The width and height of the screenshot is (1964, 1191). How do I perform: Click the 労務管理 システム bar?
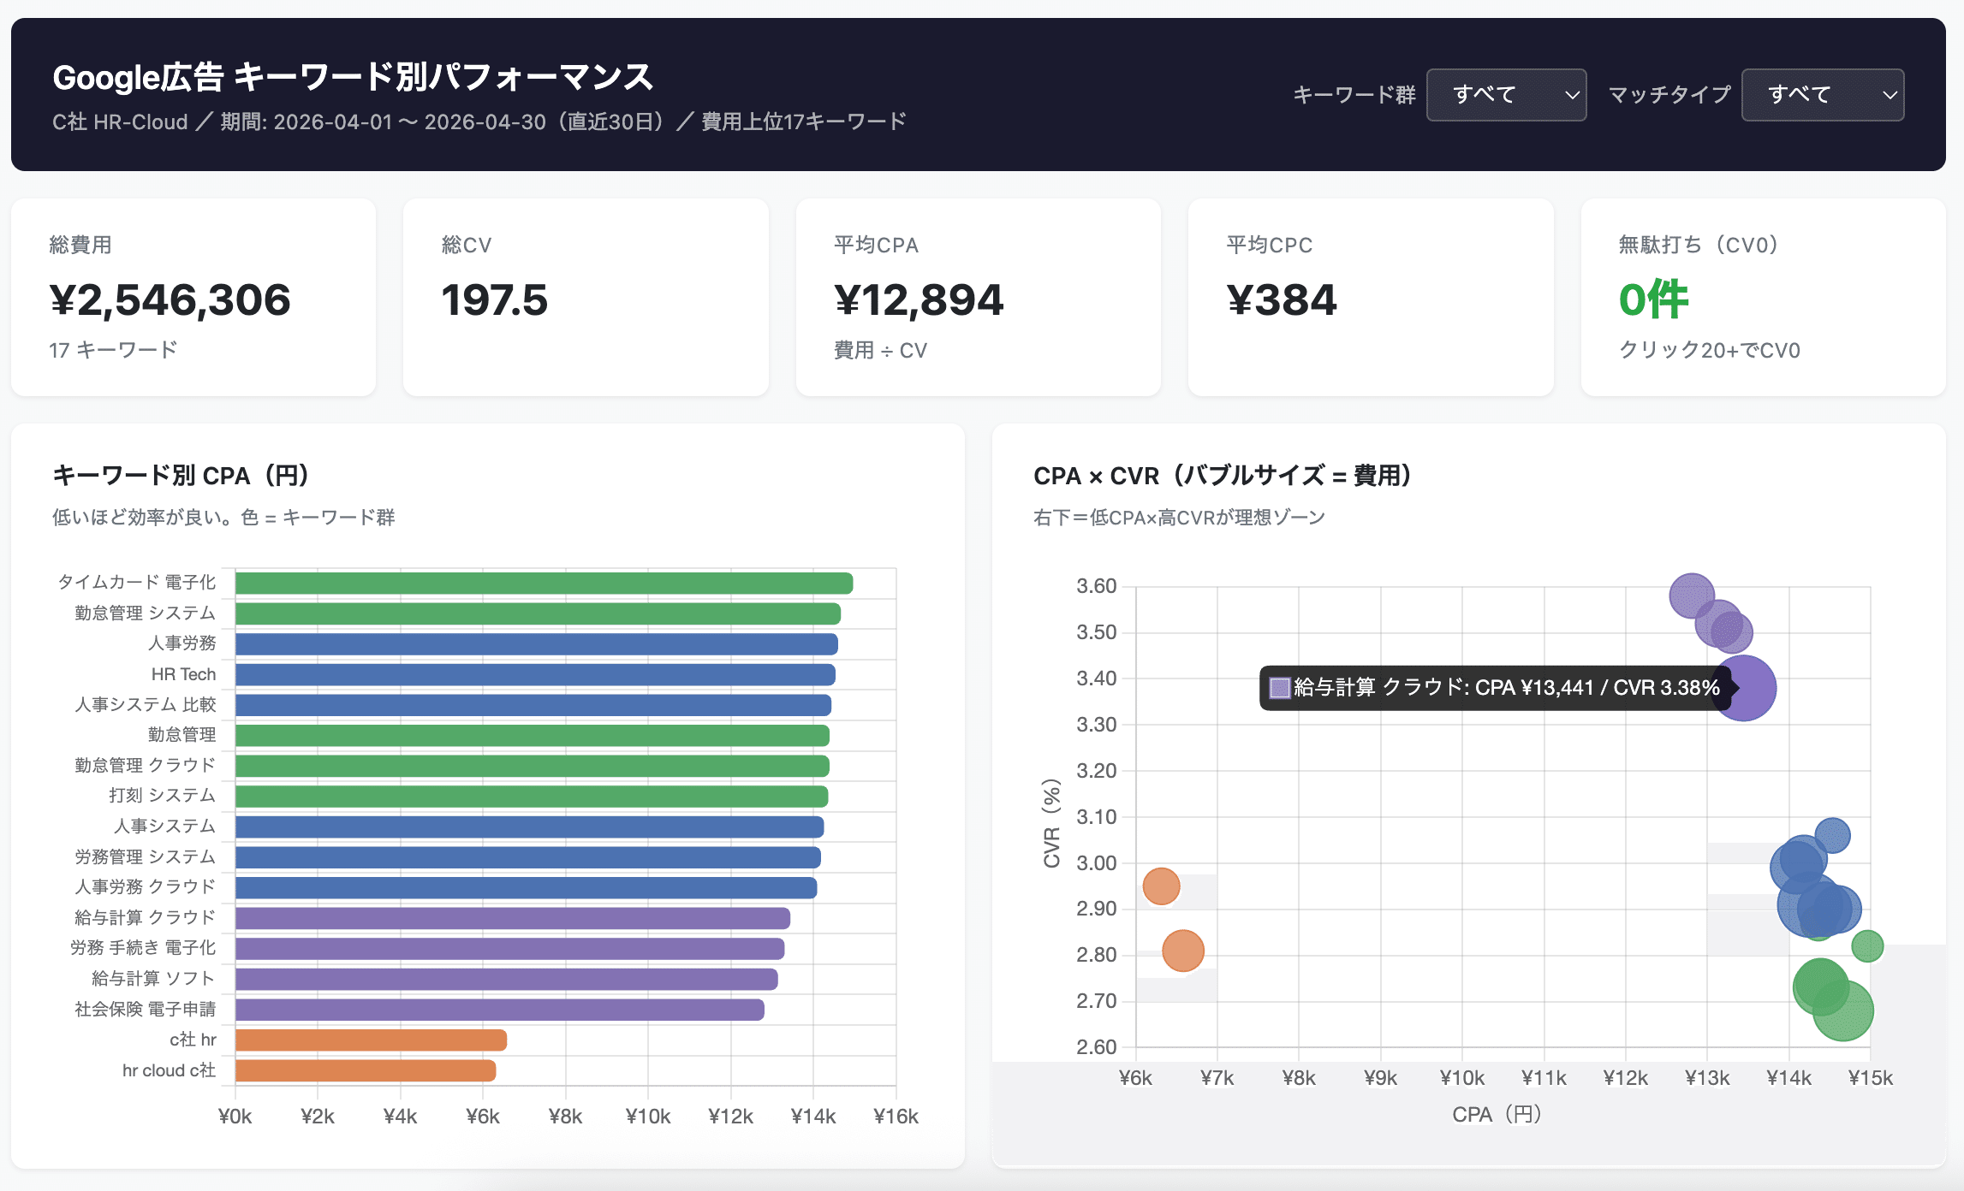528,857
